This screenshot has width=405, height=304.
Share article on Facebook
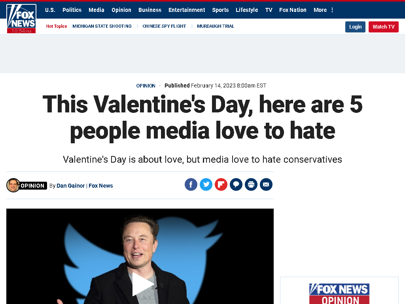pyautogui.click(x=191, y=184)
